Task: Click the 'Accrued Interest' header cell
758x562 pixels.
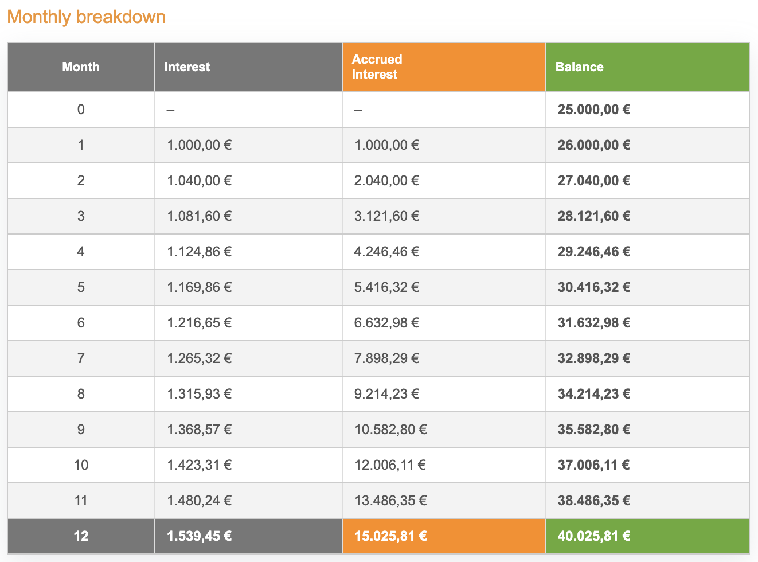Action: 444,67
